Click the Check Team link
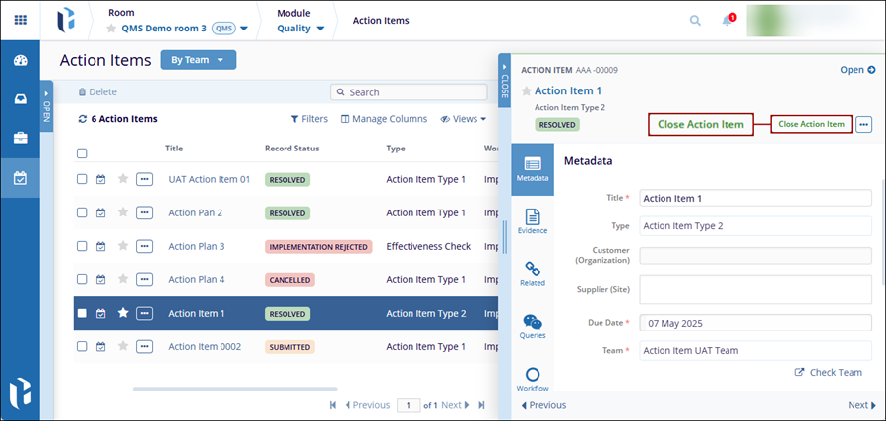Screen dimensions: 886x421 [829, 372]
